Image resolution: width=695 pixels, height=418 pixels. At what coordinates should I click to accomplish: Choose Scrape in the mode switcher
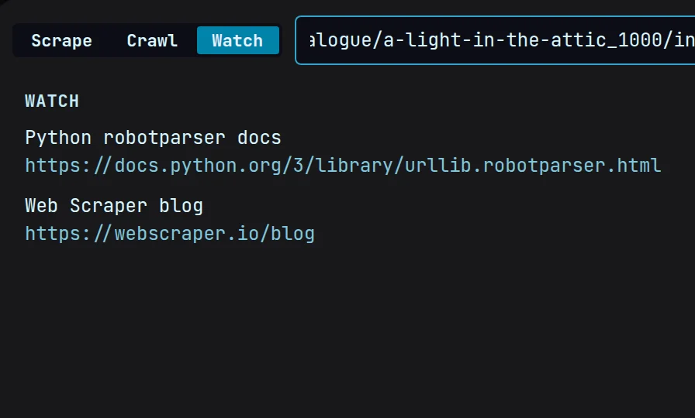click(x=61, y=40)
